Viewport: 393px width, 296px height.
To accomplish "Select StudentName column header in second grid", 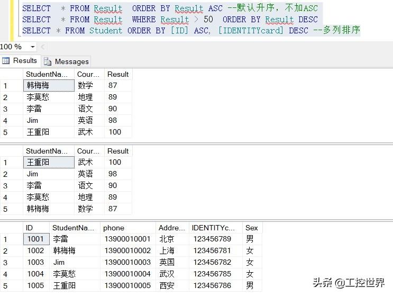I will pyautogui.click(x=49, y=151).
